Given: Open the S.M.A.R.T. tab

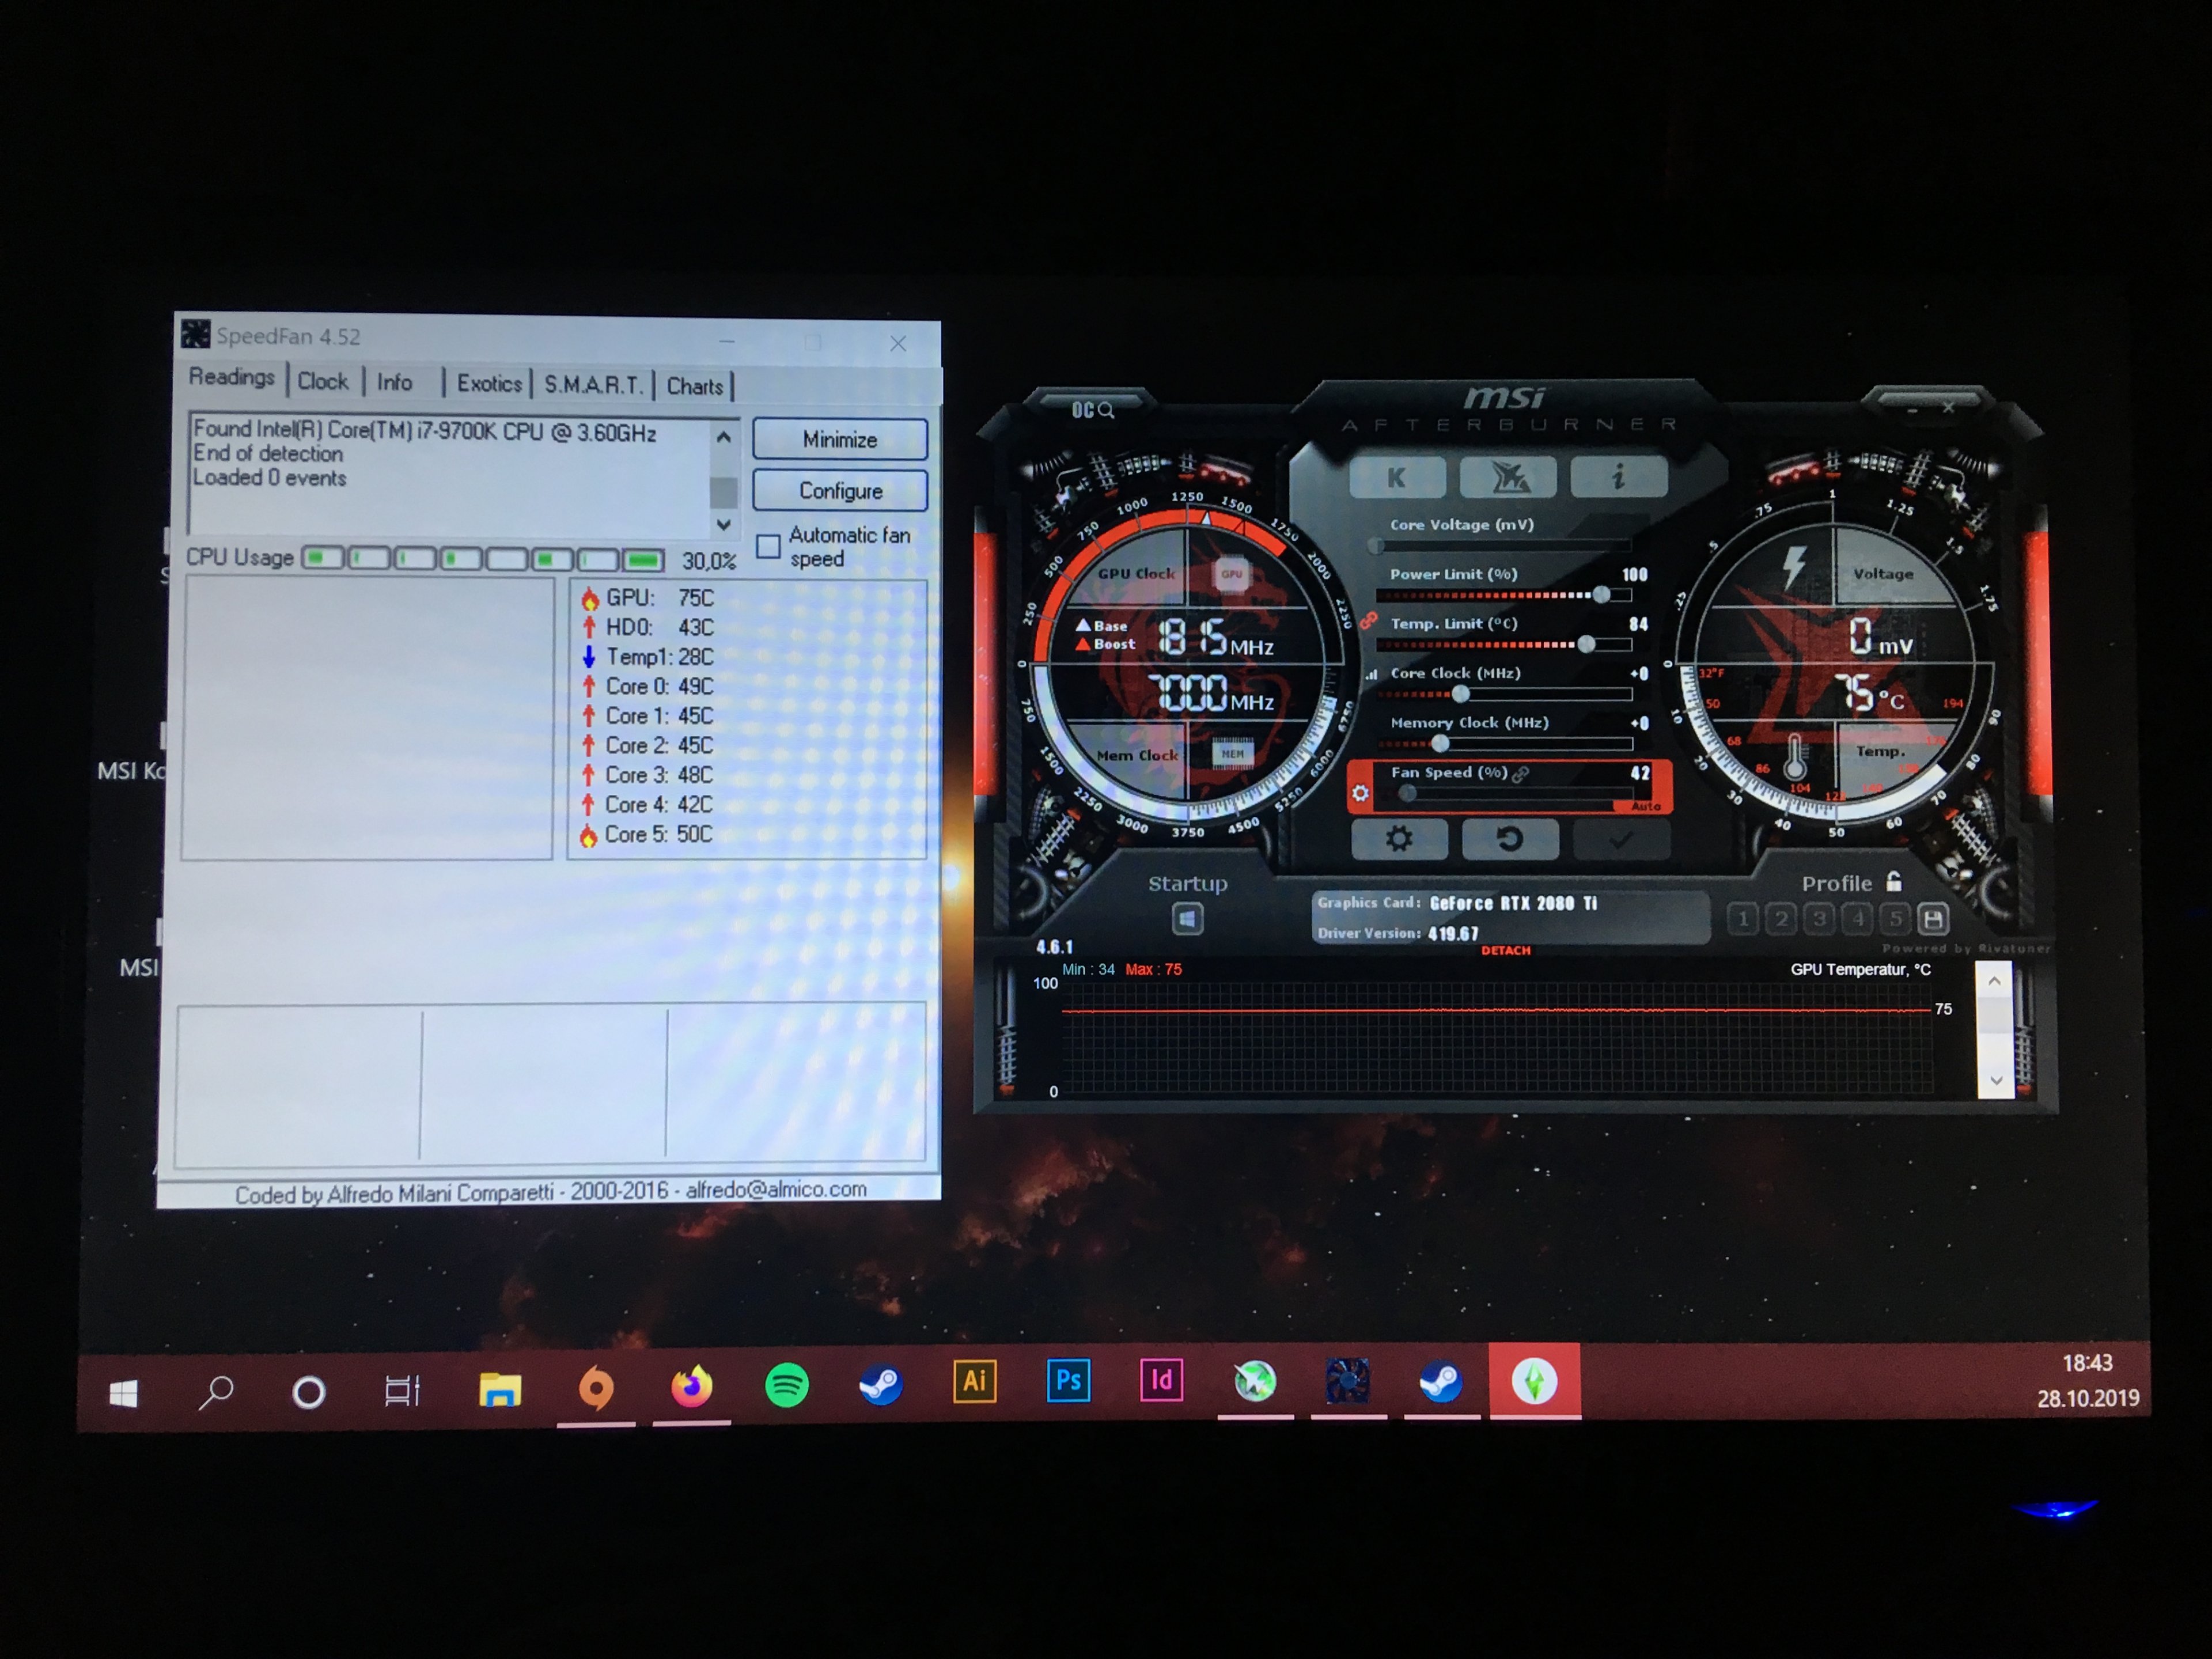Looking at the screenshot, I should (592, 385).
